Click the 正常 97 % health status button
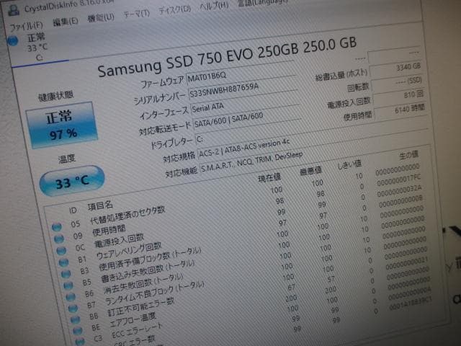The height and width of the screenshot is (346, 461). point(61,125)
